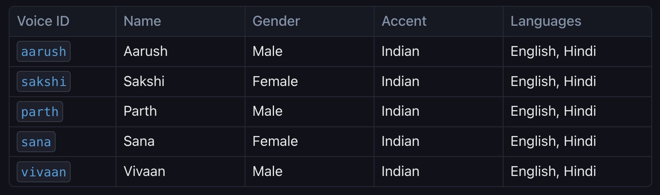This screenshot has width=660, height=195.
Task: Click the vivaan voice ID code tag
Action: point(44,172)
